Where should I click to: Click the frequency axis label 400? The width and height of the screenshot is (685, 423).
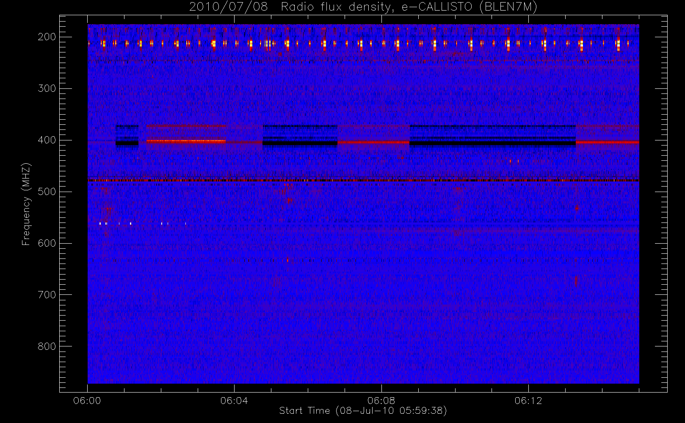pyautogui.click(x=47, y=140)
